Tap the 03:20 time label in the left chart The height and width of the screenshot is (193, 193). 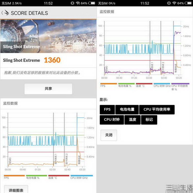tap(82, 170)
